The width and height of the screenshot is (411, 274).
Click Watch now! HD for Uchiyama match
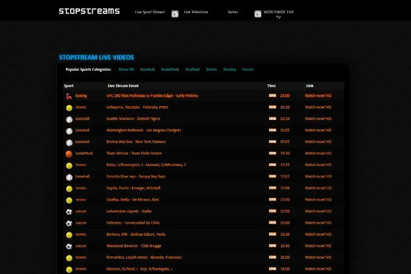point(318,107)
